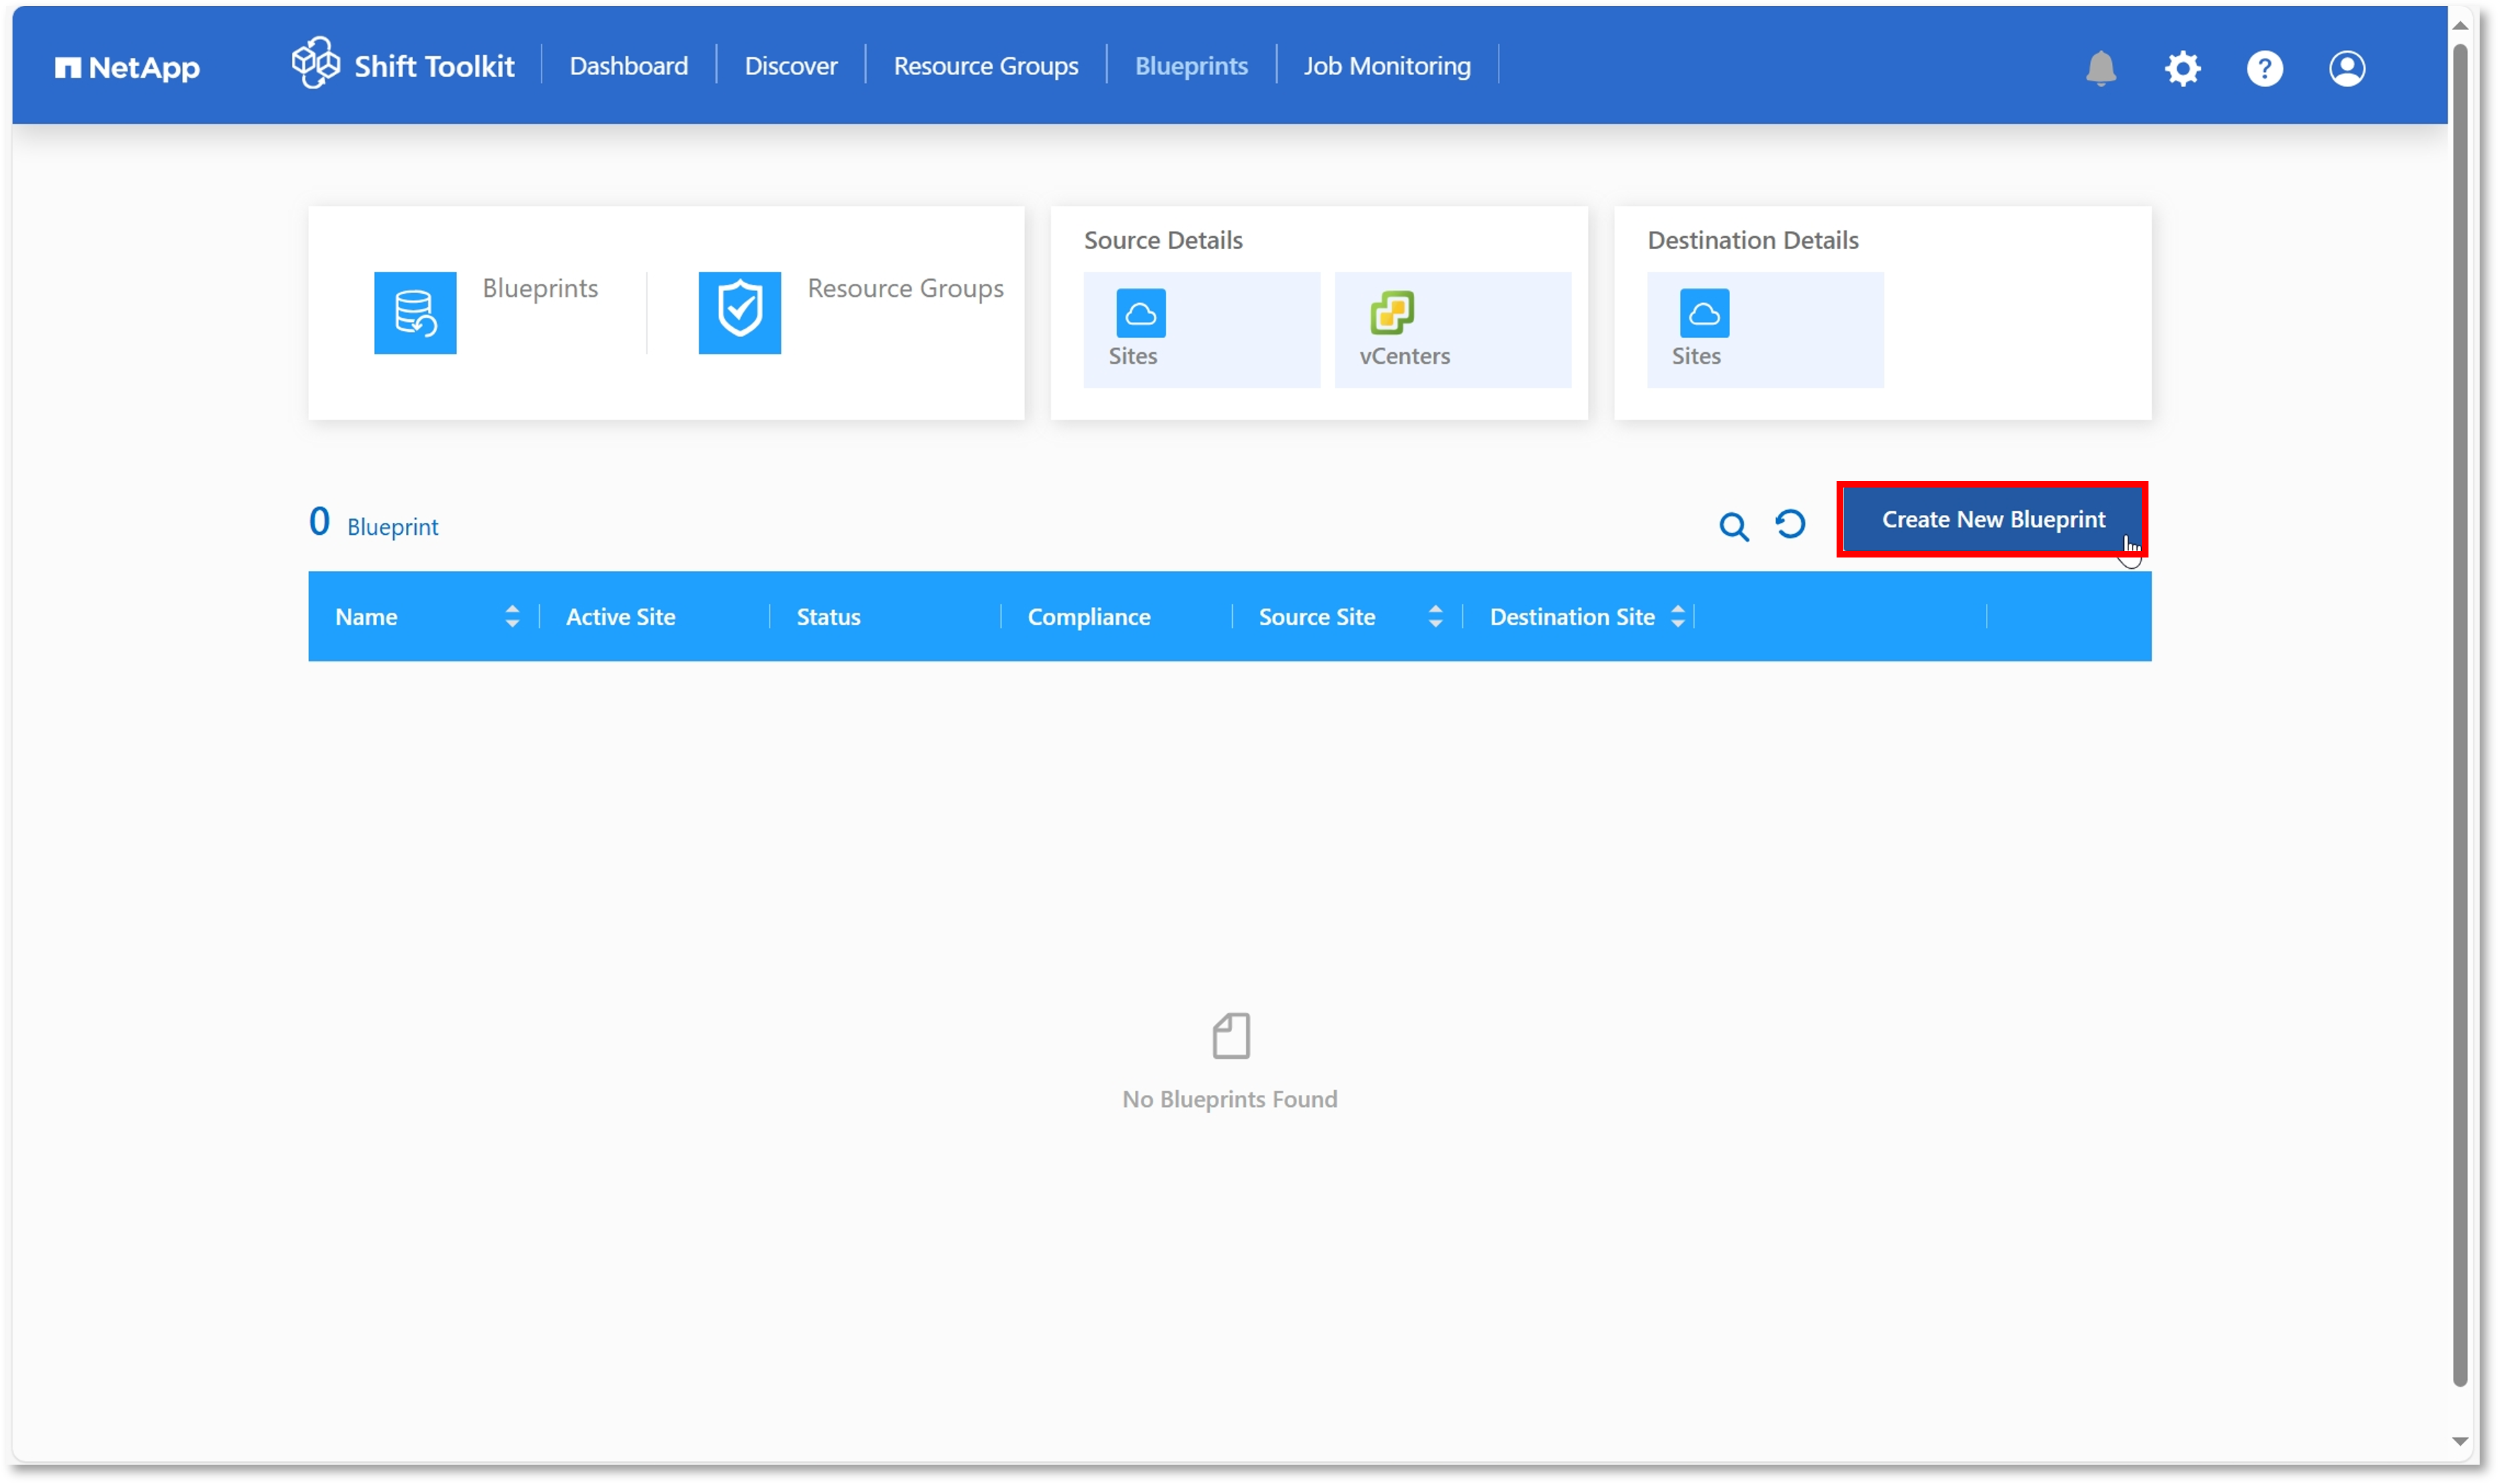Refresh the blueprint list

point(1790,524)
